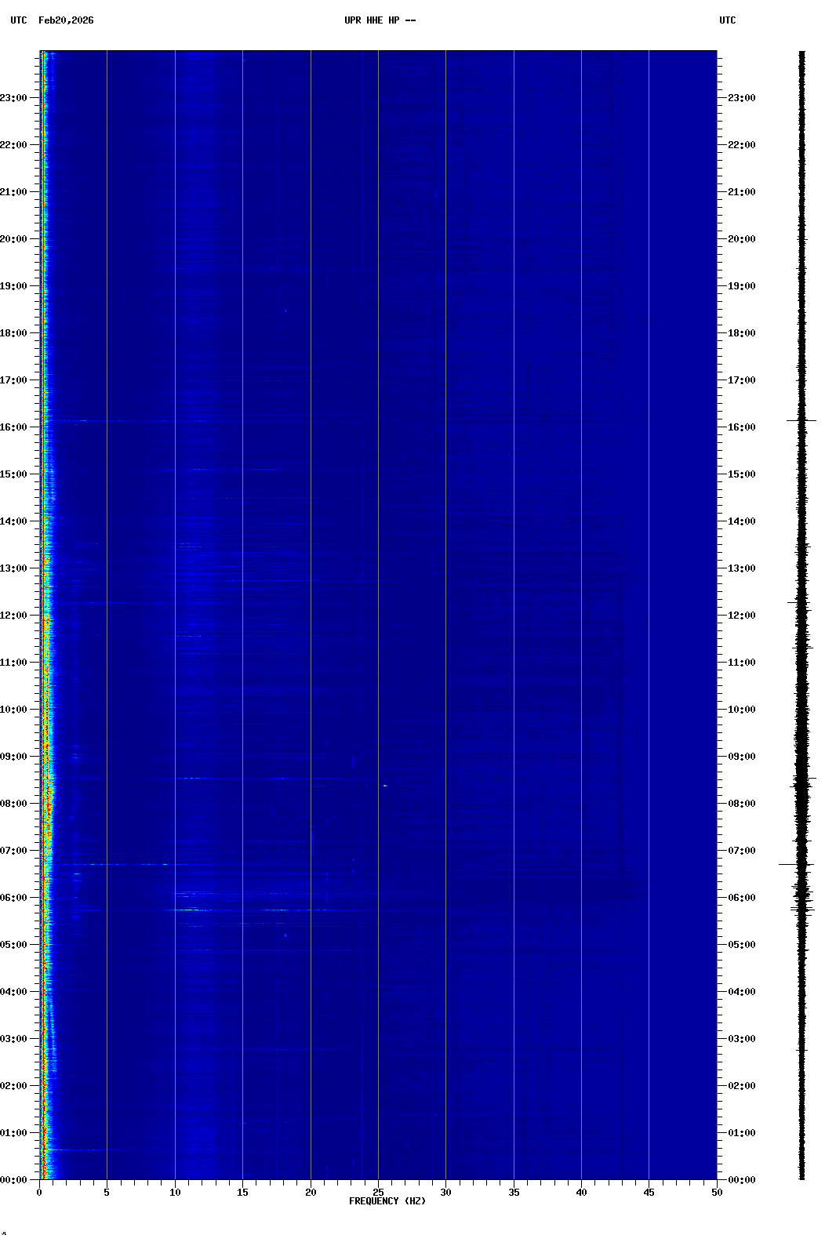Click the 50 Hz frequency axis label

click(717, 1193)
